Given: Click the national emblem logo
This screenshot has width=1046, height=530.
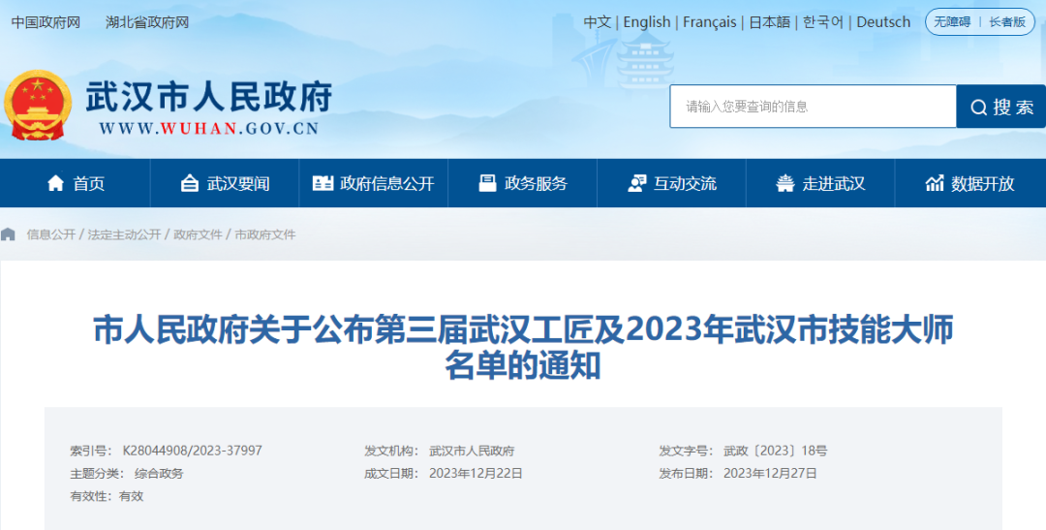Looking at the screenshot, I should tap(38, 105).
